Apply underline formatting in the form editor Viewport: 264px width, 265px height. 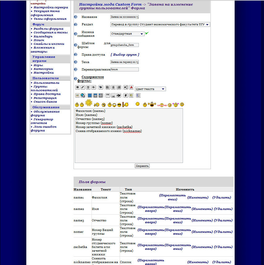click(88, 87)
